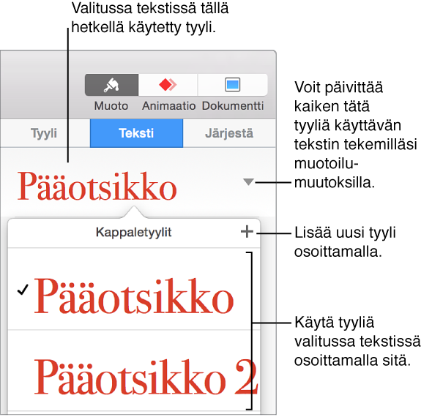Click the checkmark beside Pääotsikko style
432x417 pixels.
pyautogui.click(x=23, y=290)
